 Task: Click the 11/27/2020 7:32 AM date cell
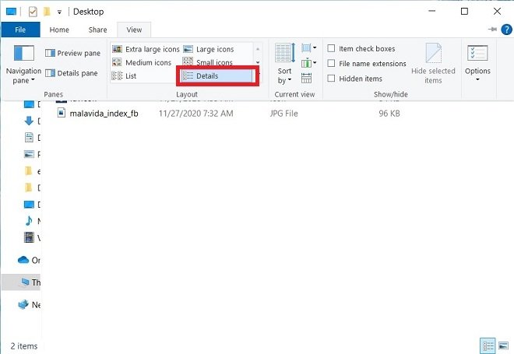coord(196,114)
